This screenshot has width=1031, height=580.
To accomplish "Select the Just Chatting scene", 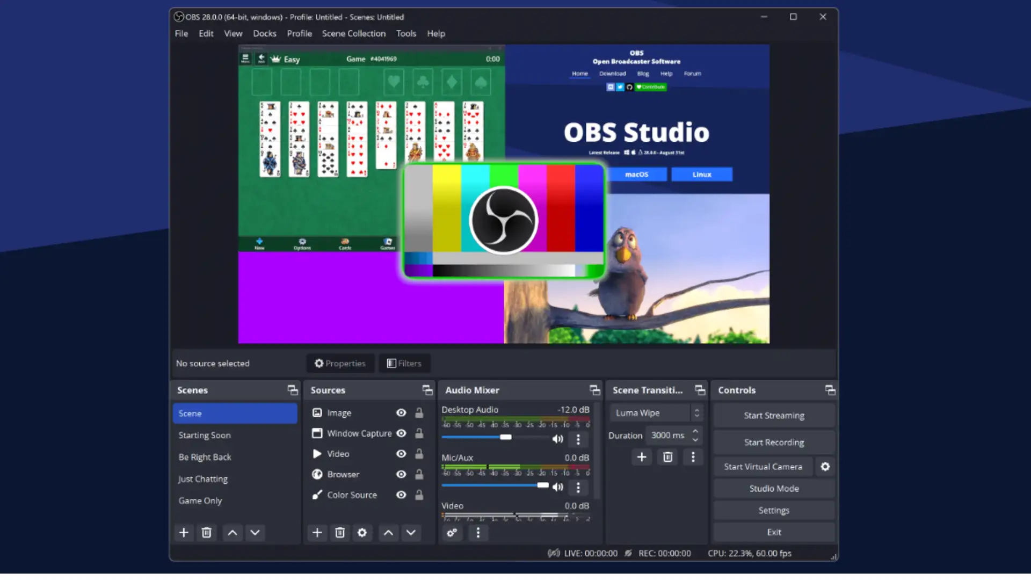I will 235,479.
